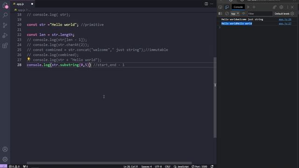
Task: Click 'substring' on line 28
Action: 70,65
